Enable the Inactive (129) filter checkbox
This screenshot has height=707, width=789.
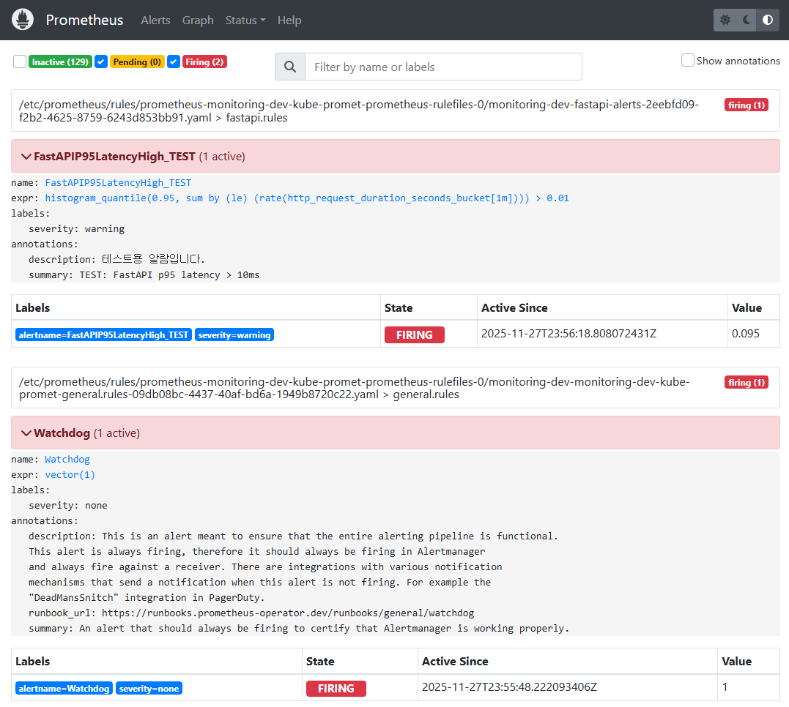click(19, 61)
